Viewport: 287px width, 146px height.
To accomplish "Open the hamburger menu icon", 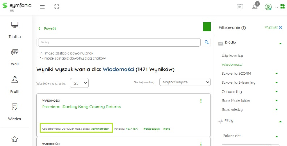I will 42,7.
